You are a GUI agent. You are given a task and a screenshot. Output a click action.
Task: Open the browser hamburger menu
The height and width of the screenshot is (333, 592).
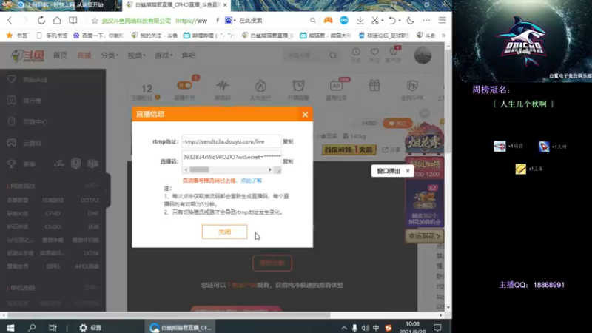point(442,21)
